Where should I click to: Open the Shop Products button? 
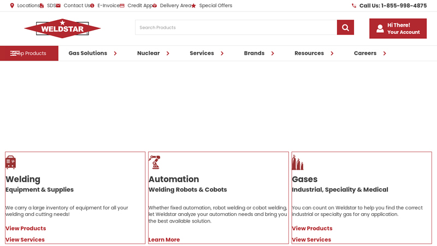tap(29, 53)
